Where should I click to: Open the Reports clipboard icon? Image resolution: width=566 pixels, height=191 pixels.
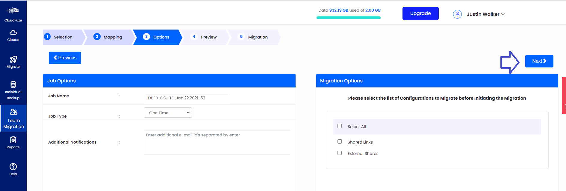(x=13, y=140)
